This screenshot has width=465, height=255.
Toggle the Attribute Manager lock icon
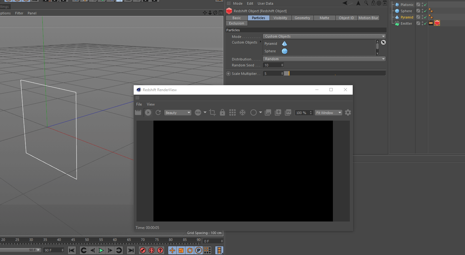[373, 3]
